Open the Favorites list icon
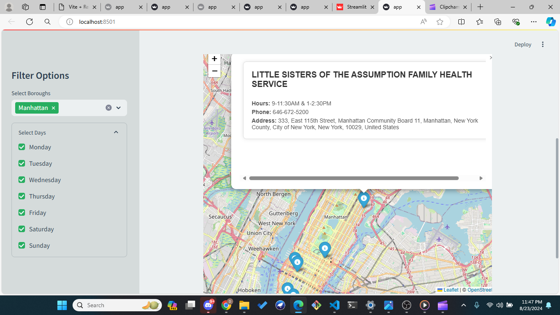Viewport: 560px width, 315px height. pyautogui.click(x=480, y=22)
